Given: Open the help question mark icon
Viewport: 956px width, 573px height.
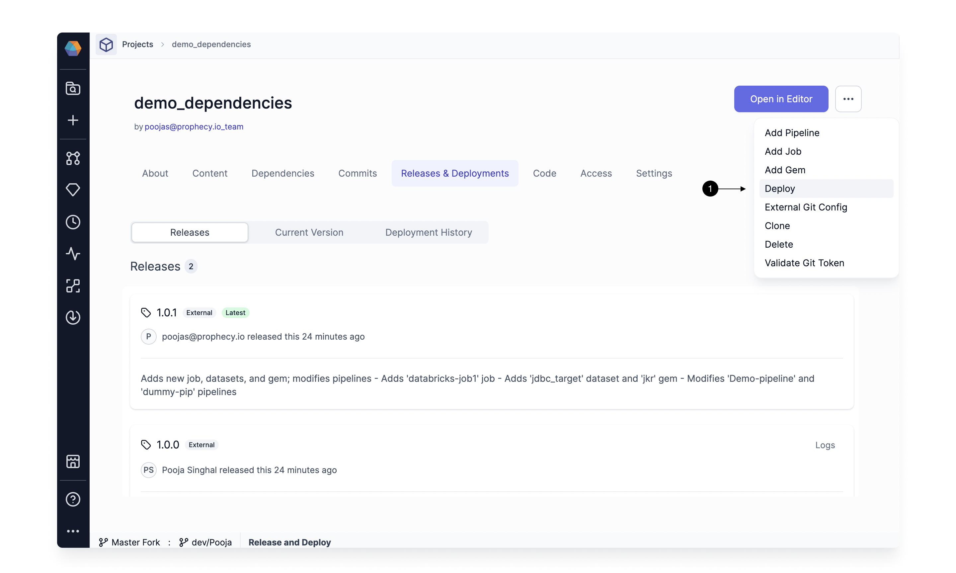Looking at the screenshot, I should 73,499.
